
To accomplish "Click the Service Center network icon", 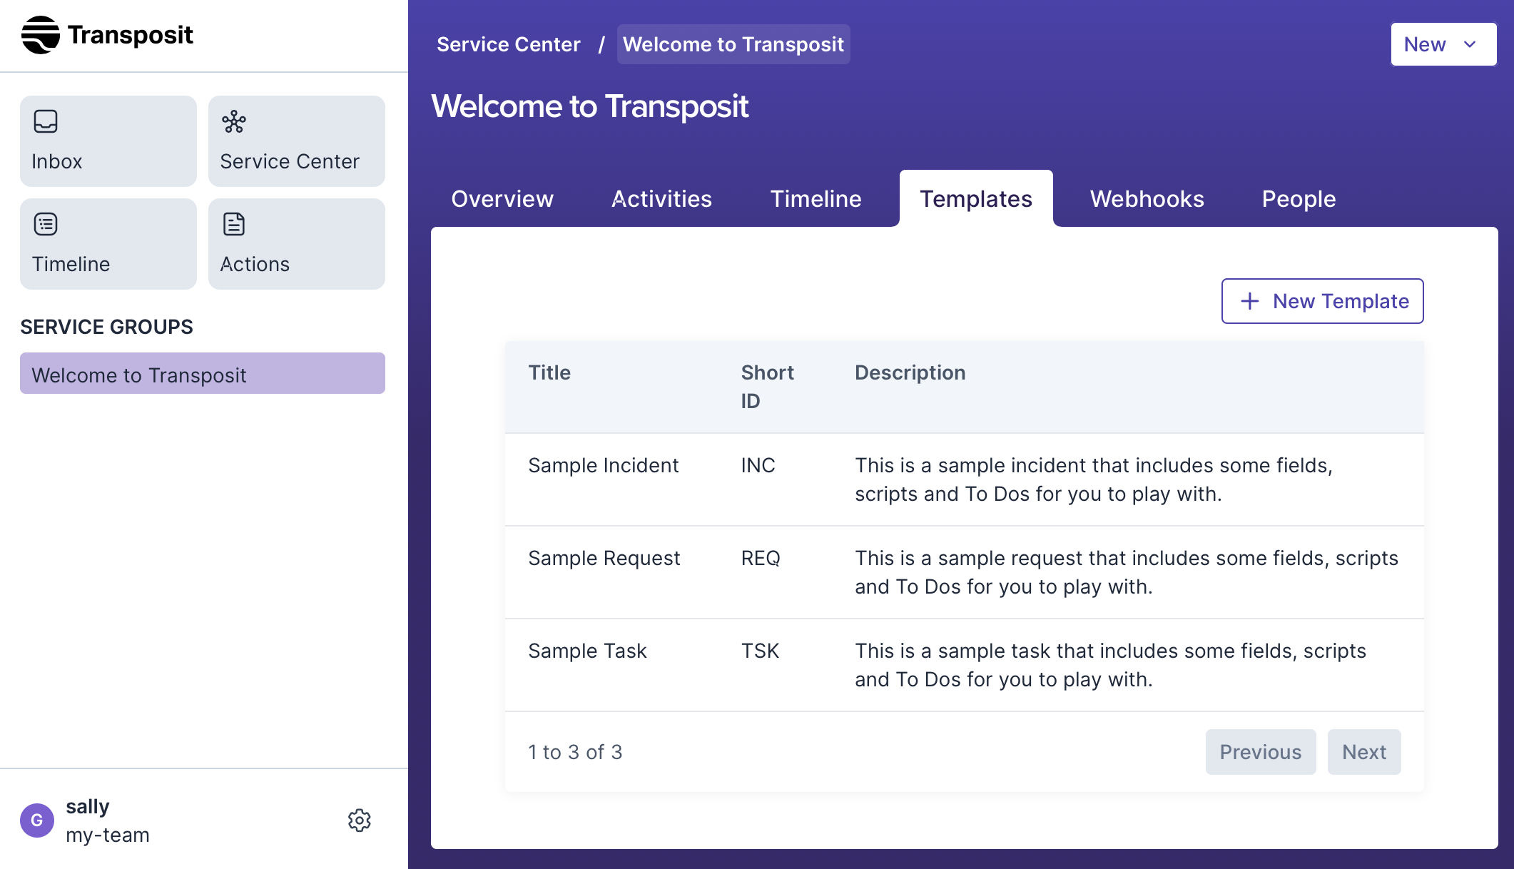I will pos(234,121).
